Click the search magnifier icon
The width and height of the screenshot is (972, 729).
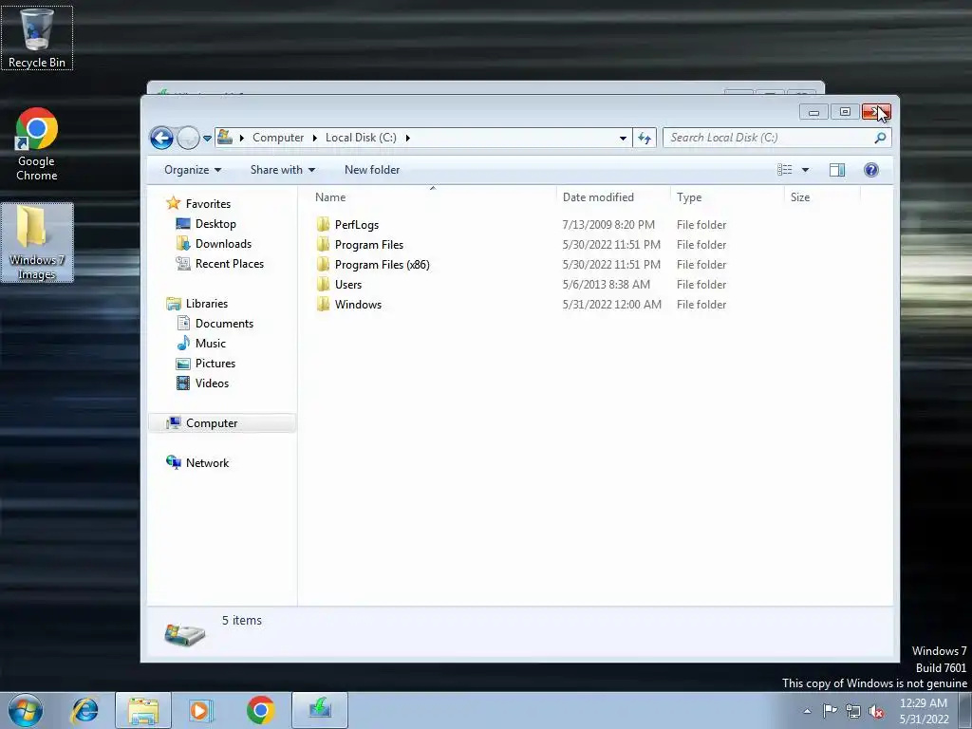880,138
